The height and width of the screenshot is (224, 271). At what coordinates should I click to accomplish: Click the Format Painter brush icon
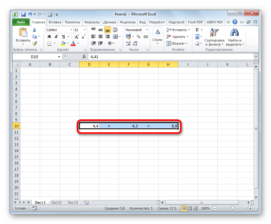tap(35, 43)
